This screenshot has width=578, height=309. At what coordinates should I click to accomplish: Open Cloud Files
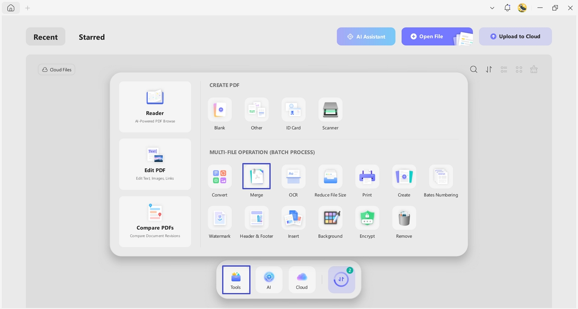[56, 70]
